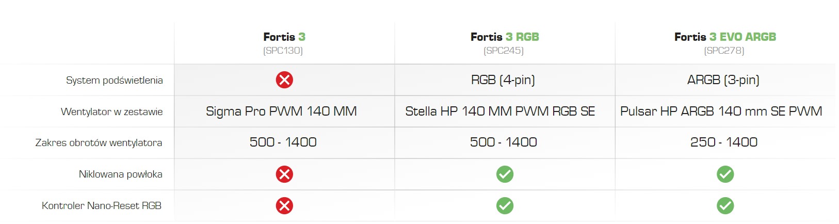The height and width of the screenshot is (224, 839).
Task: Click red X for Fortis 3 Niklowana powłoka
Action: (284, 174)
